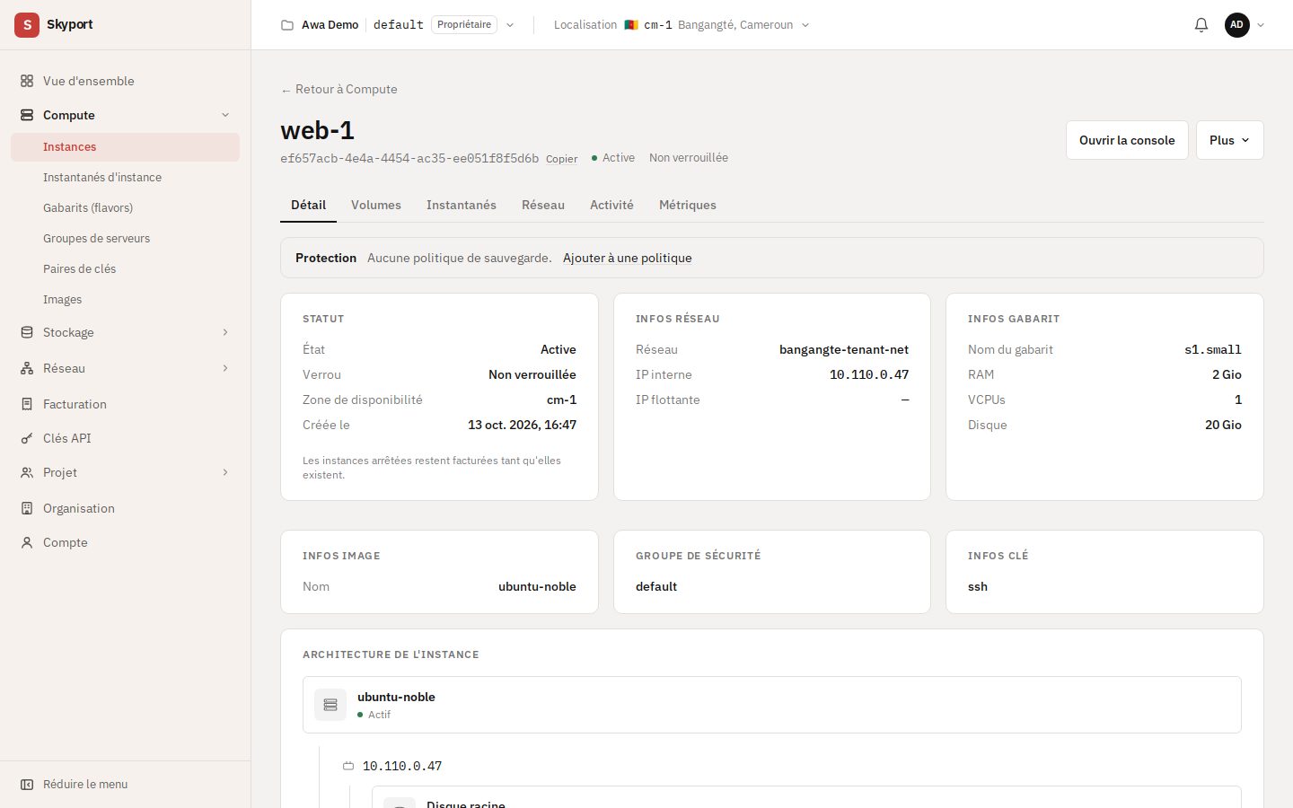
Task: Click the Non verrouillée header status
Action: coord(689,157)
